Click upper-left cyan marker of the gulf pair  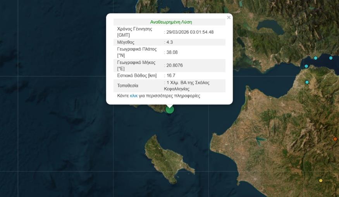[315, 58]
